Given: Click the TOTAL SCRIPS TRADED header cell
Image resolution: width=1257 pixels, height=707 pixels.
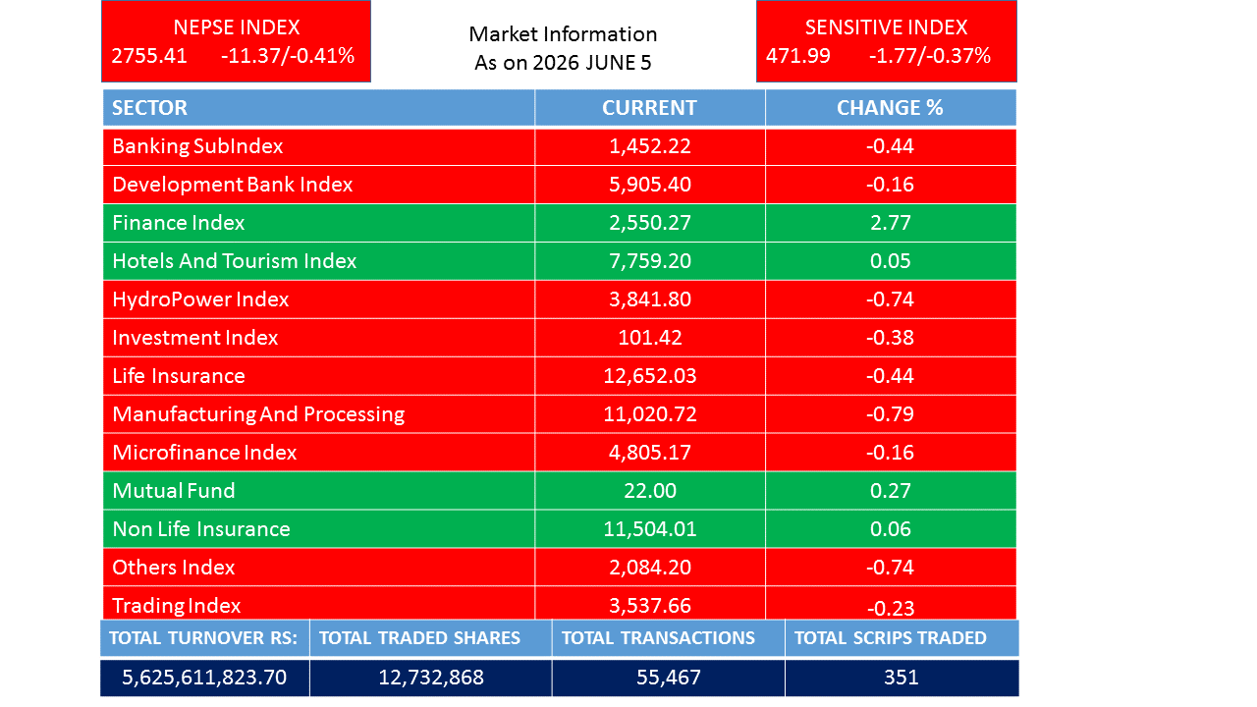Looking at the screenshot, I should (902, 638).
